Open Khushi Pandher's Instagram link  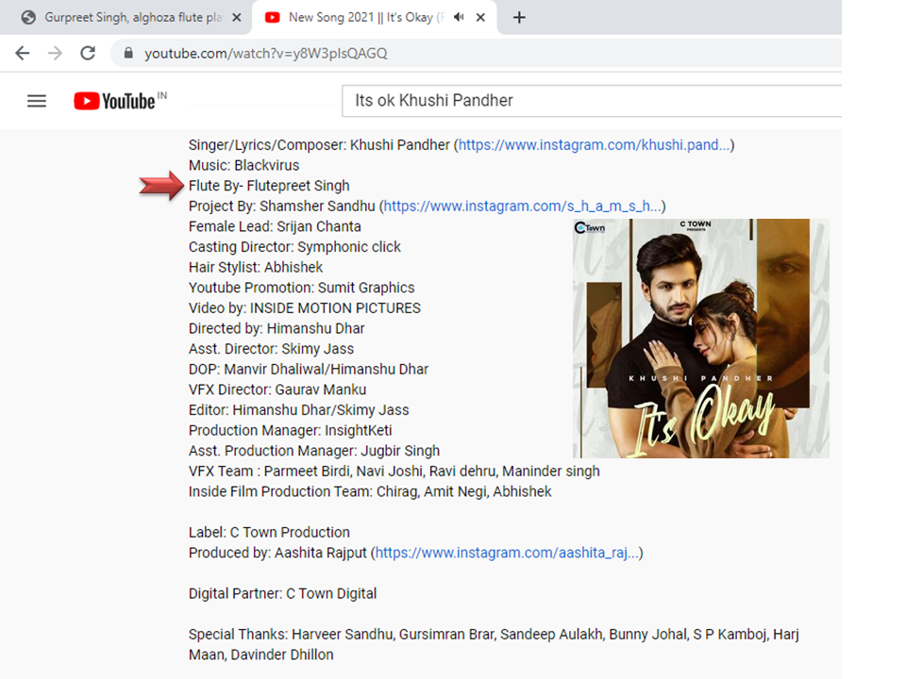pos(594,145)
